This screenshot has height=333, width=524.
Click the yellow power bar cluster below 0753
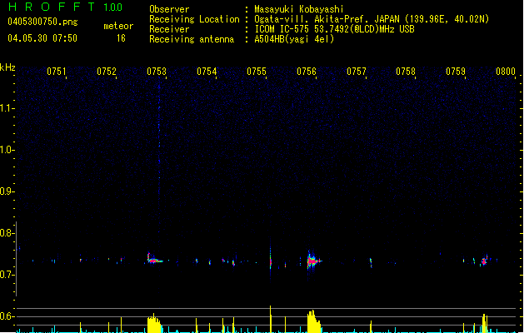coord(154,323)
